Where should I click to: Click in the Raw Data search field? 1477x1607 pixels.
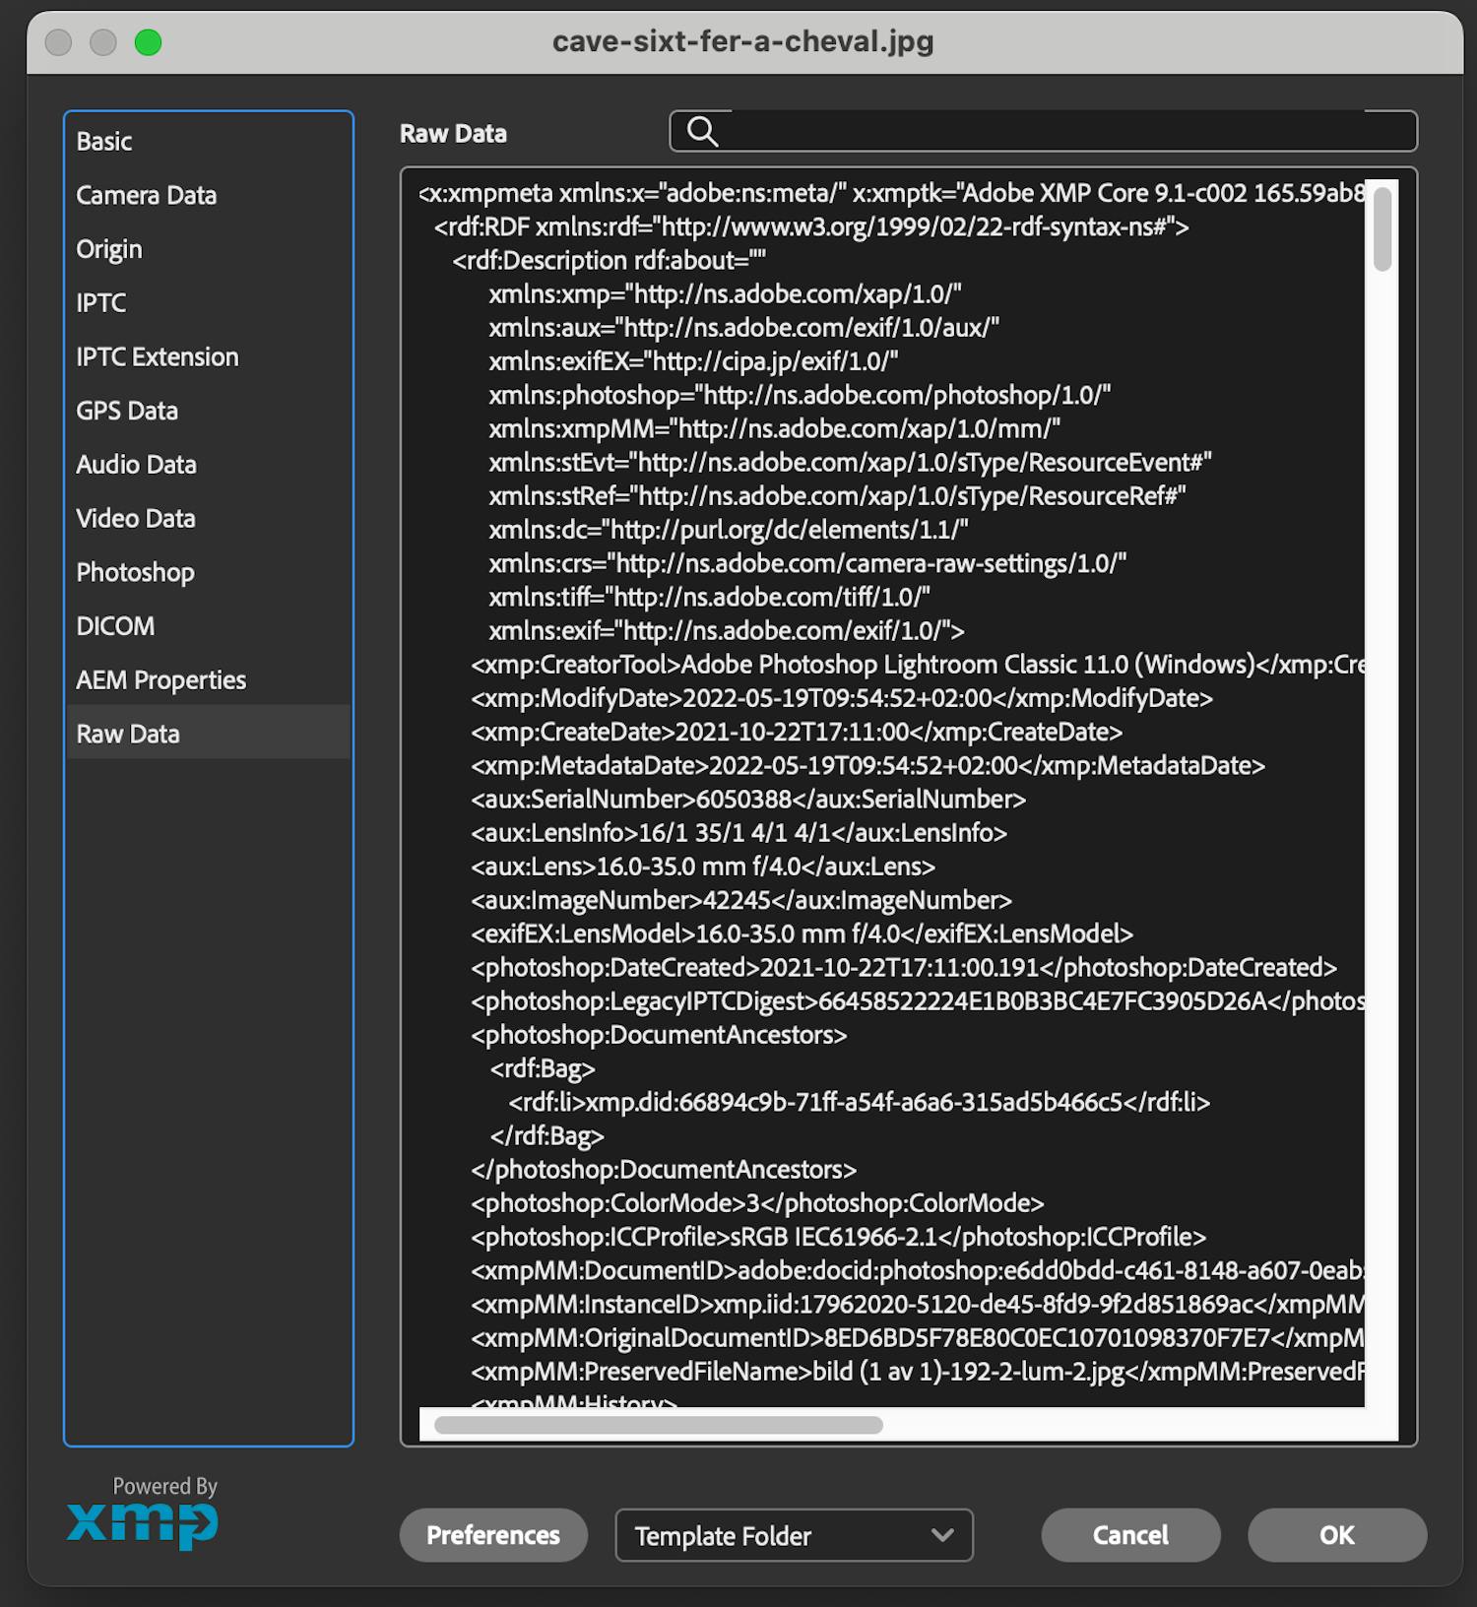point(1063,131)
